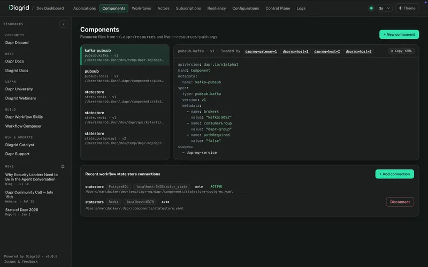The width and height of the screenshot is (428, 267).
Task: Open the Dapr University link
Action: click(x=19, y=89)
